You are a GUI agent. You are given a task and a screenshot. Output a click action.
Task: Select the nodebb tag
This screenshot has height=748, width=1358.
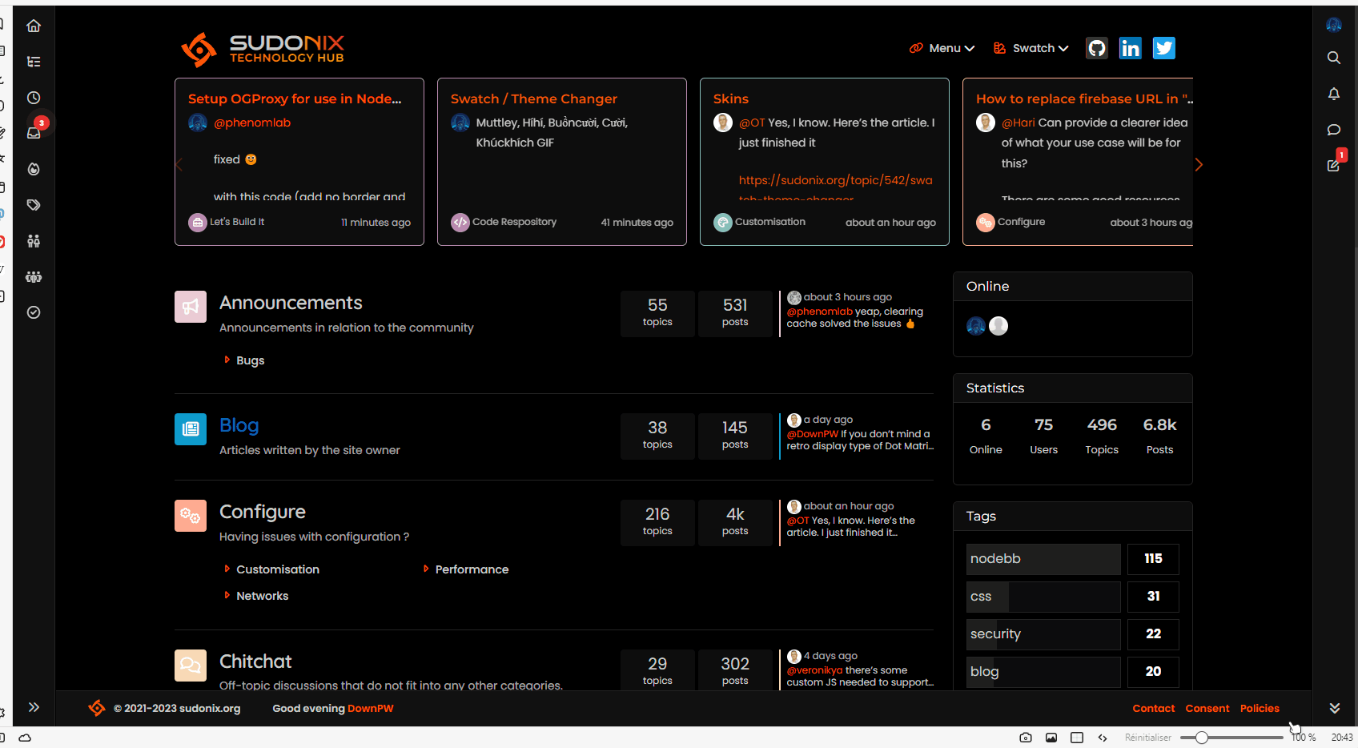tap(1043, 559)
